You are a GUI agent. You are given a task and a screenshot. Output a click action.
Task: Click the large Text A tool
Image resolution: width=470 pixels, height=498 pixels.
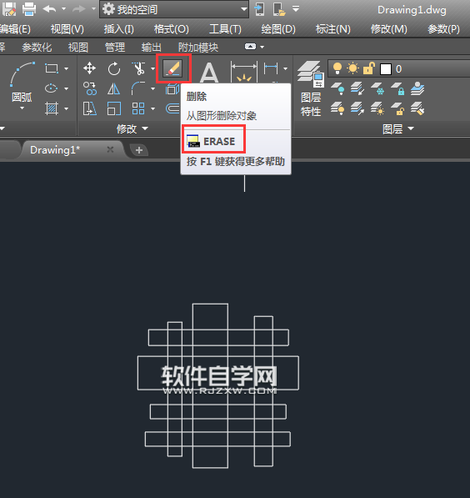(209, 73)
